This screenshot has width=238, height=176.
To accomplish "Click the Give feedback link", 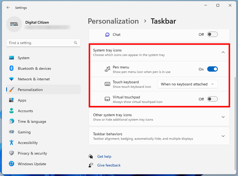I will pos(109,165).
